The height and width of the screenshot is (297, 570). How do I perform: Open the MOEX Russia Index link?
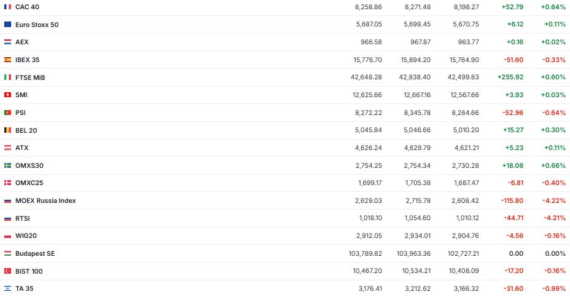coord(45,200)
